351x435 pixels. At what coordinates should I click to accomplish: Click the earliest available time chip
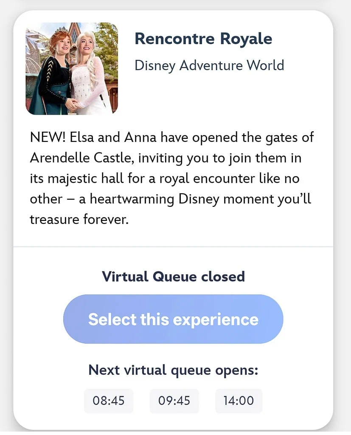point(109,400)
